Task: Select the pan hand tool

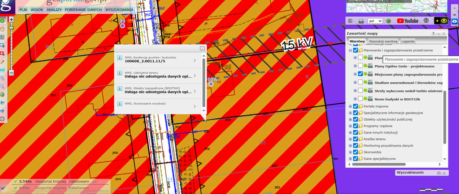Action: pyautogui.click(x=2, y=29)
